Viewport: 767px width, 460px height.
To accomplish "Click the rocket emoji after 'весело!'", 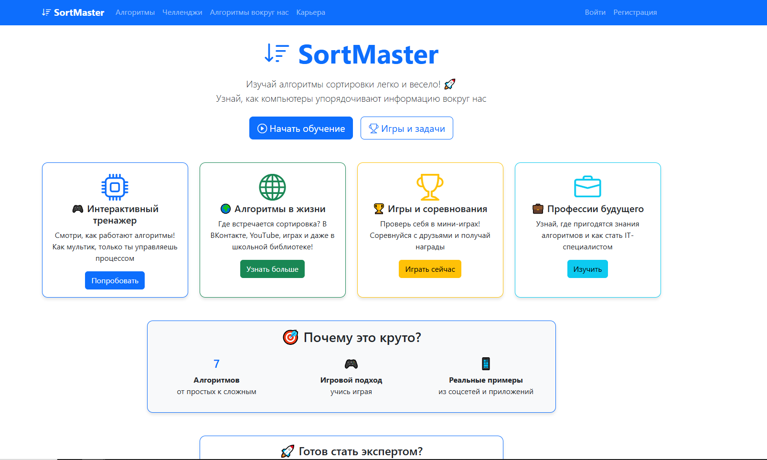I will pos(450,85).
